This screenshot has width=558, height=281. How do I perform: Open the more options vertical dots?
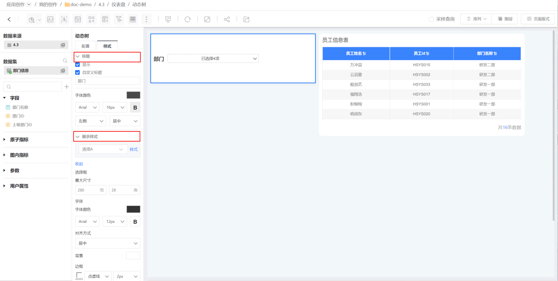pyautogui.click(x=146, y=19)
